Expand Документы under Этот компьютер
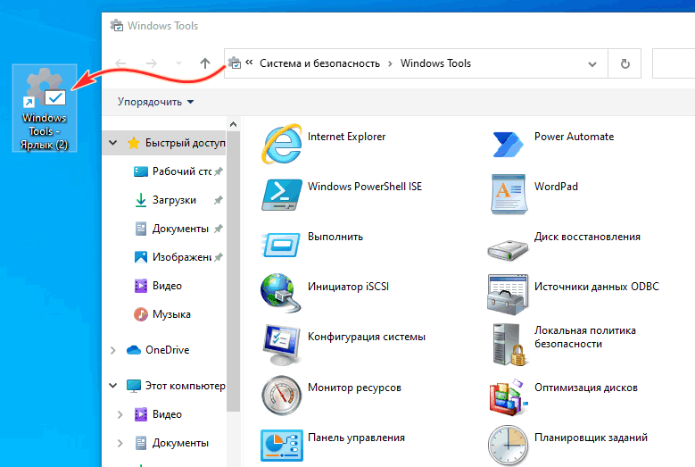The height and width of the screenshot is (467, 695). (x=120, y=443)
